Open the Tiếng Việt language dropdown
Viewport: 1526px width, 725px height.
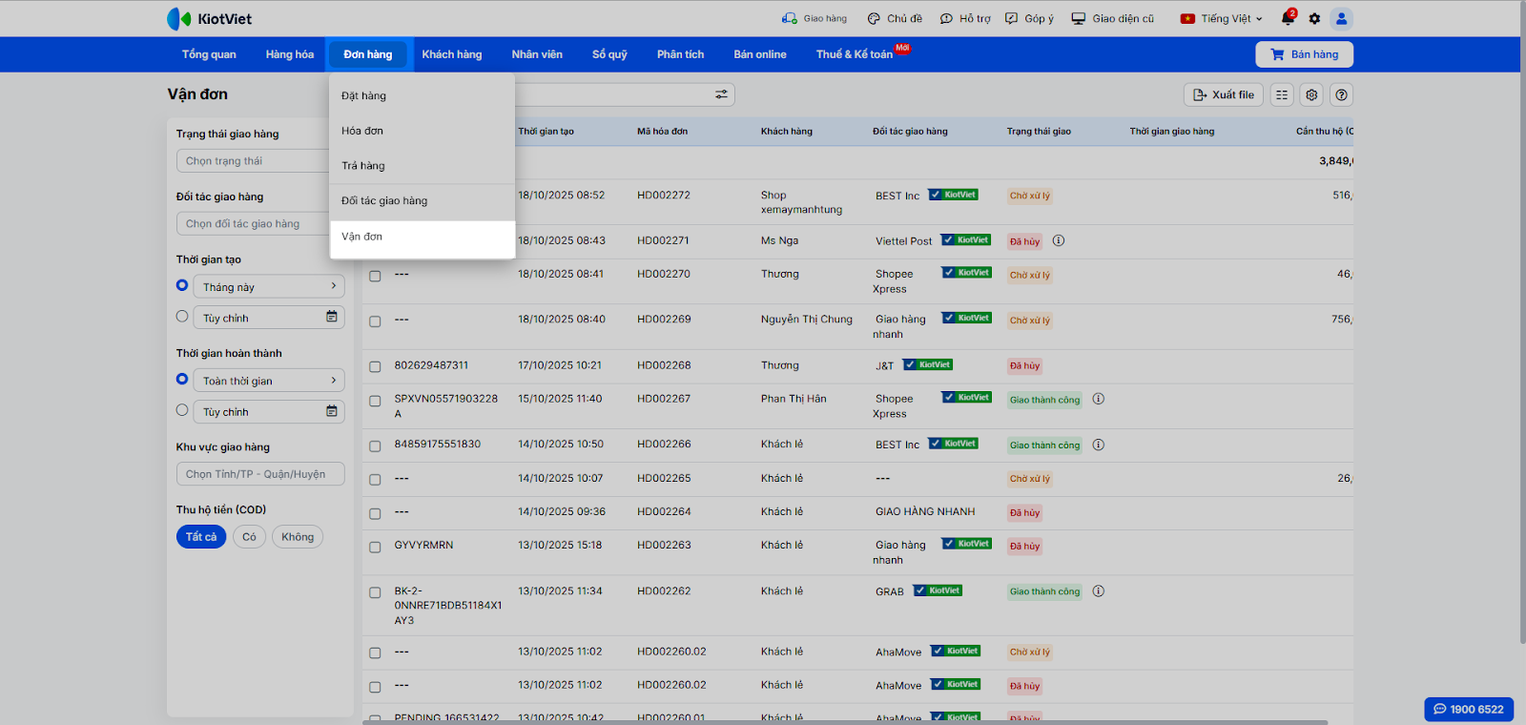[1222, 18]
